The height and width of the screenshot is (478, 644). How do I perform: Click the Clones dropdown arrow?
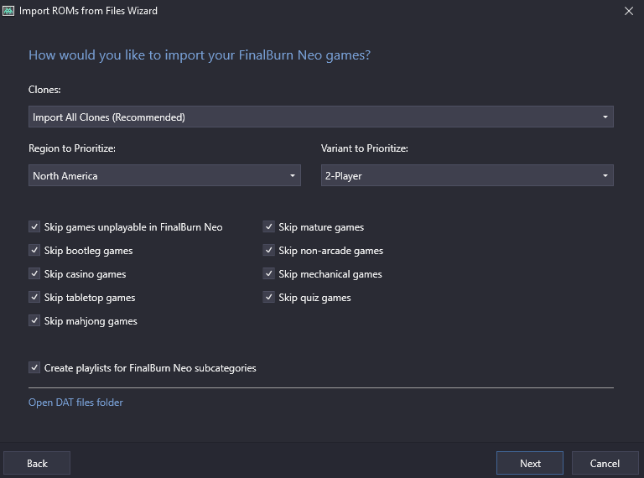click(x=605, y=117)
